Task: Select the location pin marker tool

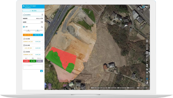Action: tap(147, 65)
